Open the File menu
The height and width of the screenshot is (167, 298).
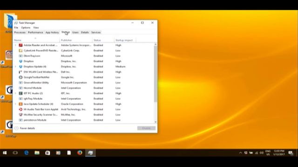click(x=16, y=28)
